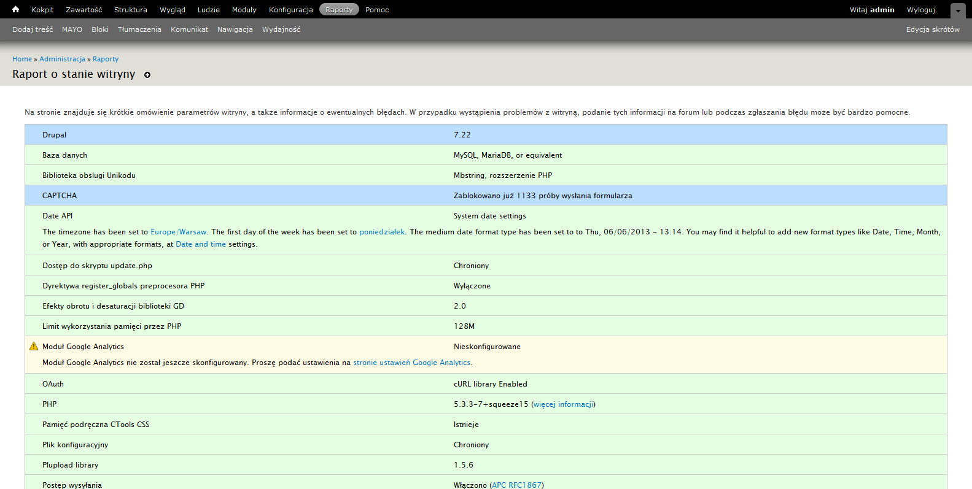Go to Home breadcrumb
Viewport: 972px width, 489px height.
point(22,59)
